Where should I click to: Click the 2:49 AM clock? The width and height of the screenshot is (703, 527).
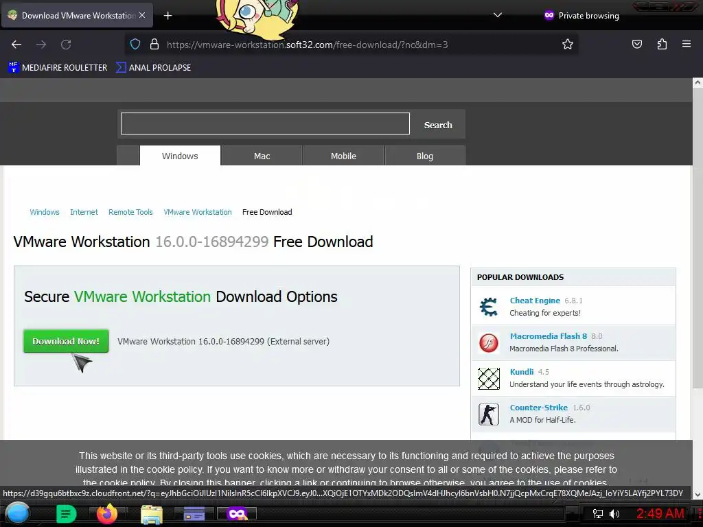click(x=660, y=513)
